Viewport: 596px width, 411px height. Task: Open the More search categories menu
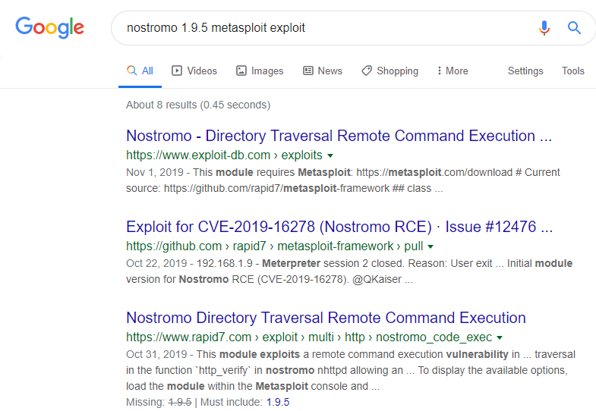[x=453, y=71]
